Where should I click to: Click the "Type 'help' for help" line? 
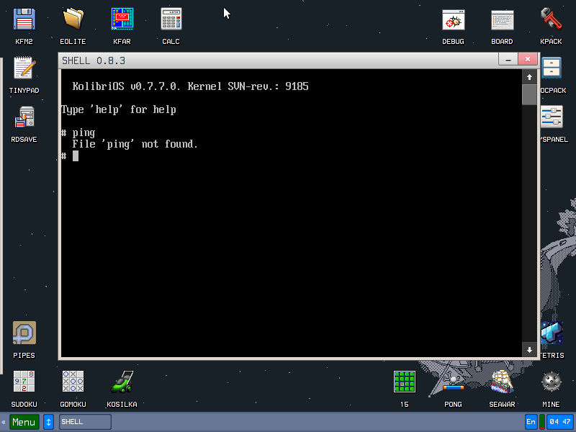[119, 109]
